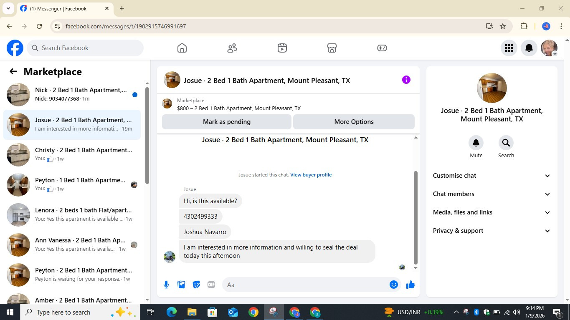This screenshot has height=320, width=570.
Task: Click the message 'Joshua Navarro'
Action: click(205, 232)
